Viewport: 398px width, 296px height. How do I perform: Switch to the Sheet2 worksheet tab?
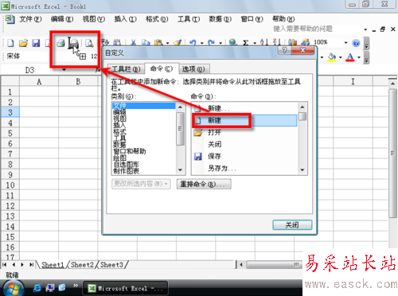coord(82,265)
